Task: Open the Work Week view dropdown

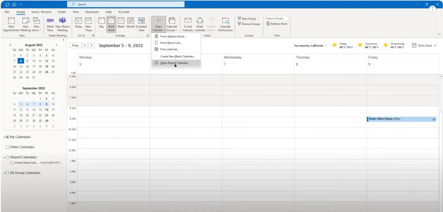Action: (424, 46)
